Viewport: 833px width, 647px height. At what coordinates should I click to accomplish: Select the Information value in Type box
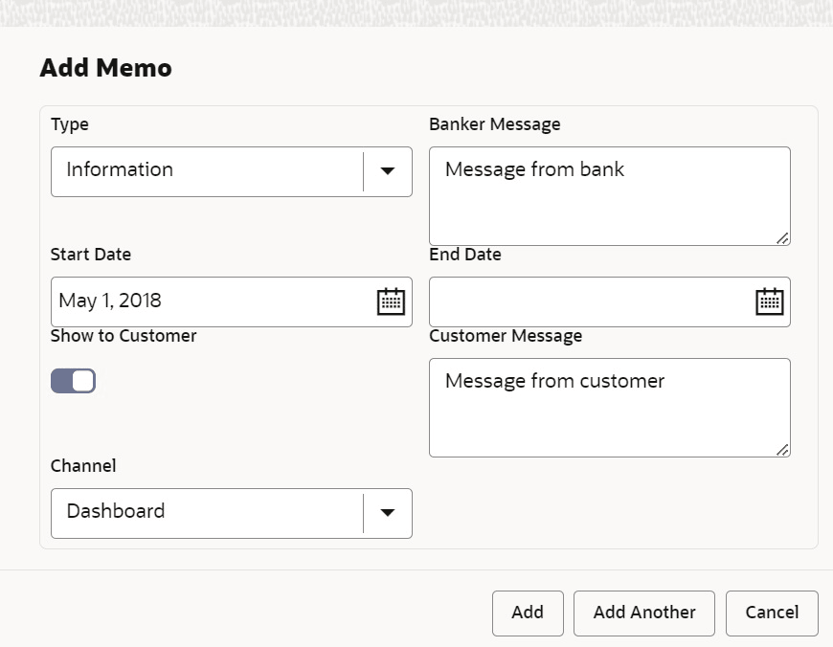pyautogui.click(x=120, y=170)
